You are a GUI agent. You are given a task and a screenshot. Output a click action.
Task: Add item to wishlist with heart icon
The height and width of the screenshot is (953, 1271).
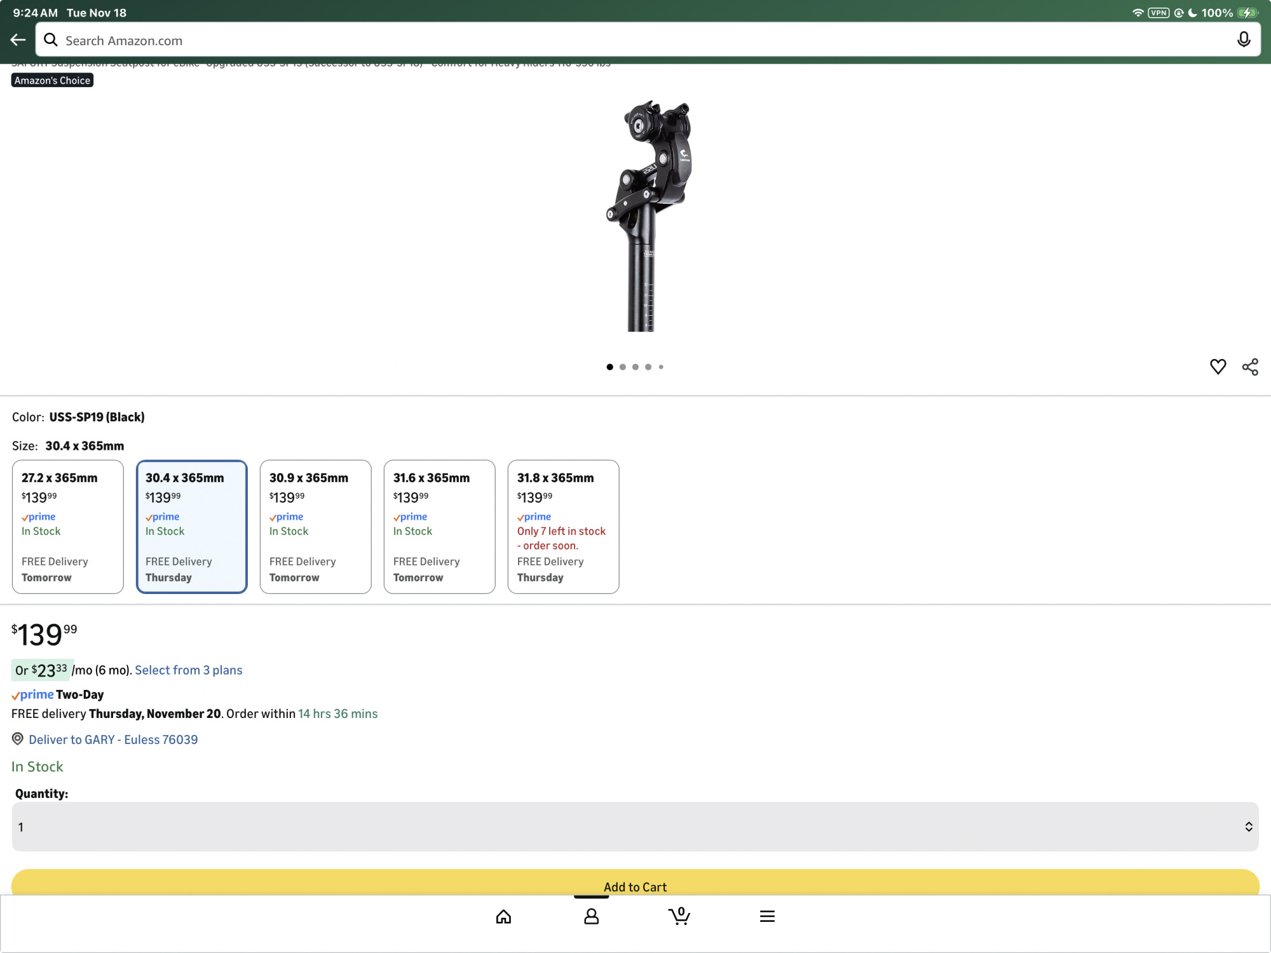(x=1218, y=367)
